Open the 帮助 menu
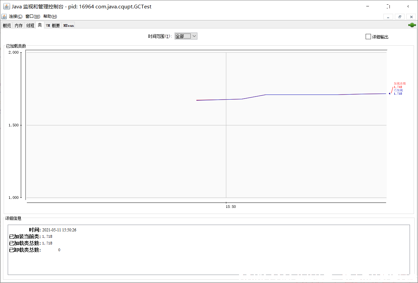Viewport: 418px width, 283px height. coord(50,16)
